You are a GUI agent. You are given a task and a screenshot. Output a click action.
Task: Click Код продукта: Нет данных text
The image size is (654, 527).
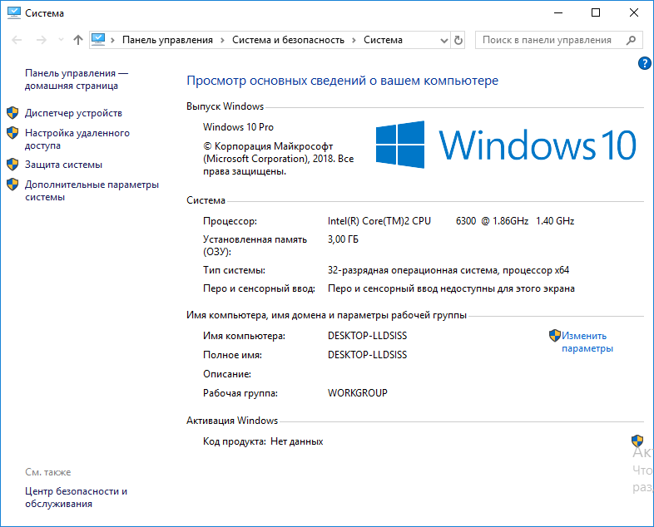263,441
